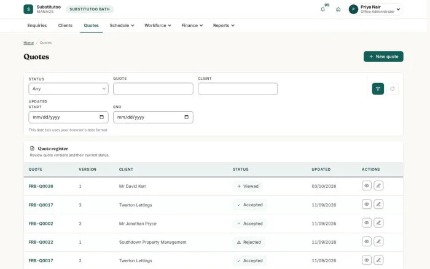The width and height of the screenshot is (430, 269).
Task: Edit Southdown Property Management quote
Action: click(378, 241)
